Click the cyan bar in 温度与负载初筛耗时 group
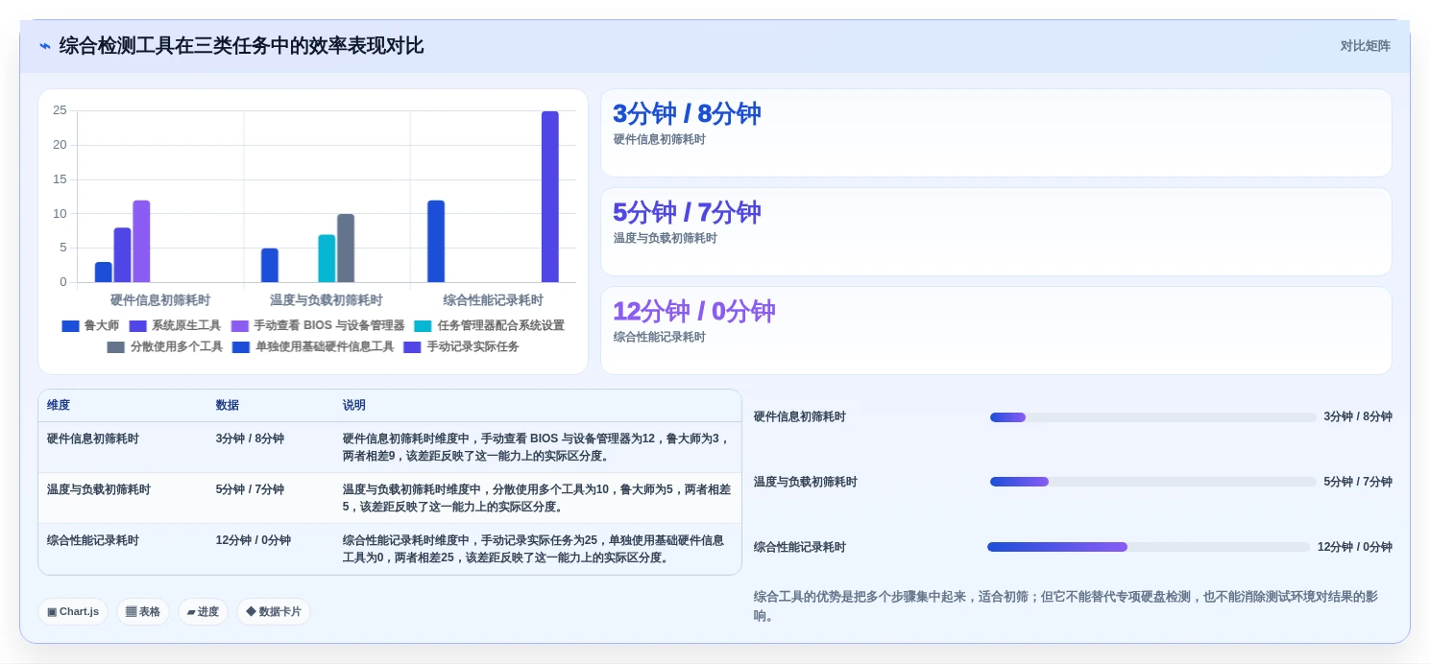The width and height of the screenshot is (1430, 664). click(x=327, y=258)
